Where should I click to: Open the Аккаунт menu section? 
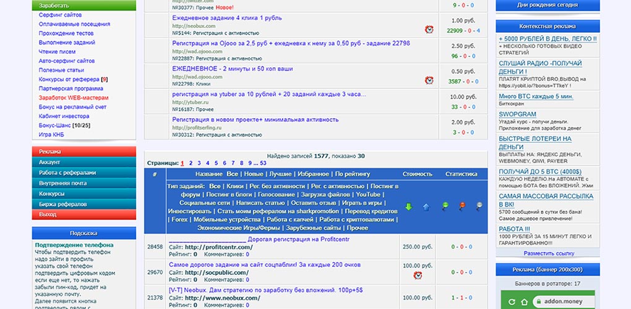[x=84, y=162]
